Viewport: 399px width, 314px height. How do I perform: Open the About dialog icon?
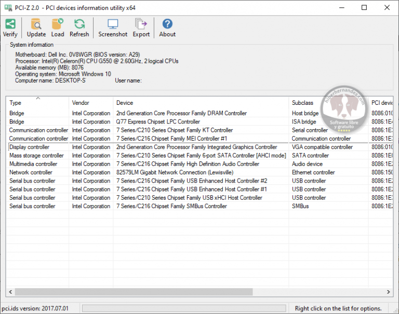pos(167,24)
